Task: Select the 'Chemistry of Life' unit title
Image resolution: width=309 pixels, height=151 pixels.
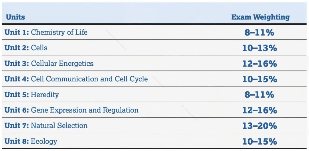Action: pos(59,32)
